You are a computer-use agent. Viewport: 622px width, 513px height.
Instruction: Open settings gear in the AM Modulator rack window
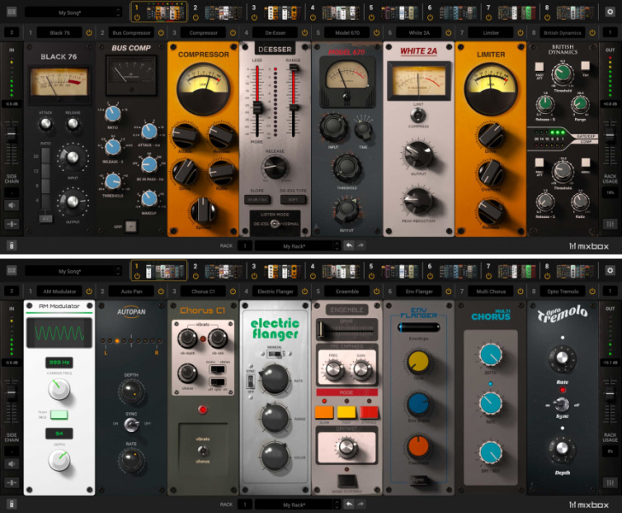click(610, 270)
